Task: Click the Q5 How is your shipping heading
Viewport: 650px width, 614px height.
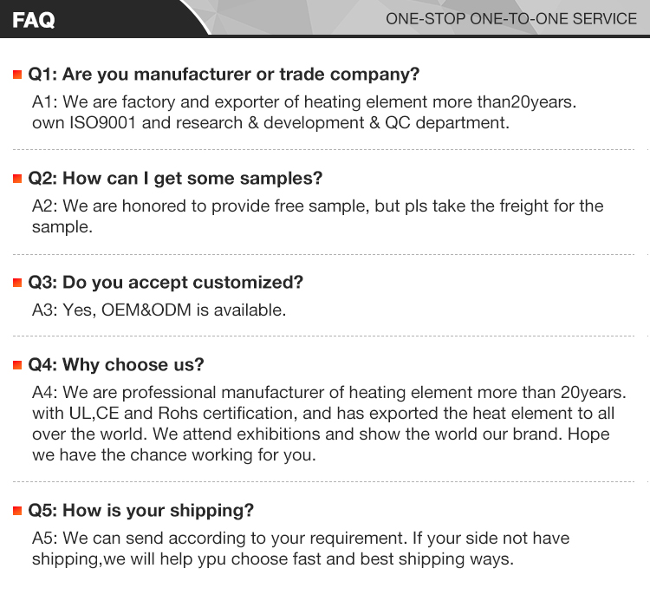Action: [141, 510]
